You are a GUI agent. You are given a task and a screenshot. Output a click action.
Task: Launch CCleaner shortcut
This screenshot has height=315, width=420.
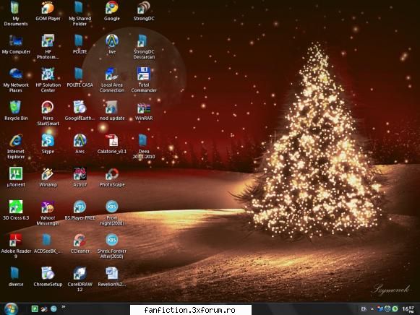coord(80,240)
